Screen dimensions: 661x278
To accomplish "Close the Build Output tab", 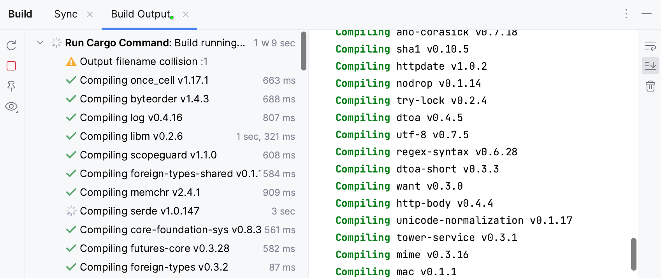I will pos(186,14).
